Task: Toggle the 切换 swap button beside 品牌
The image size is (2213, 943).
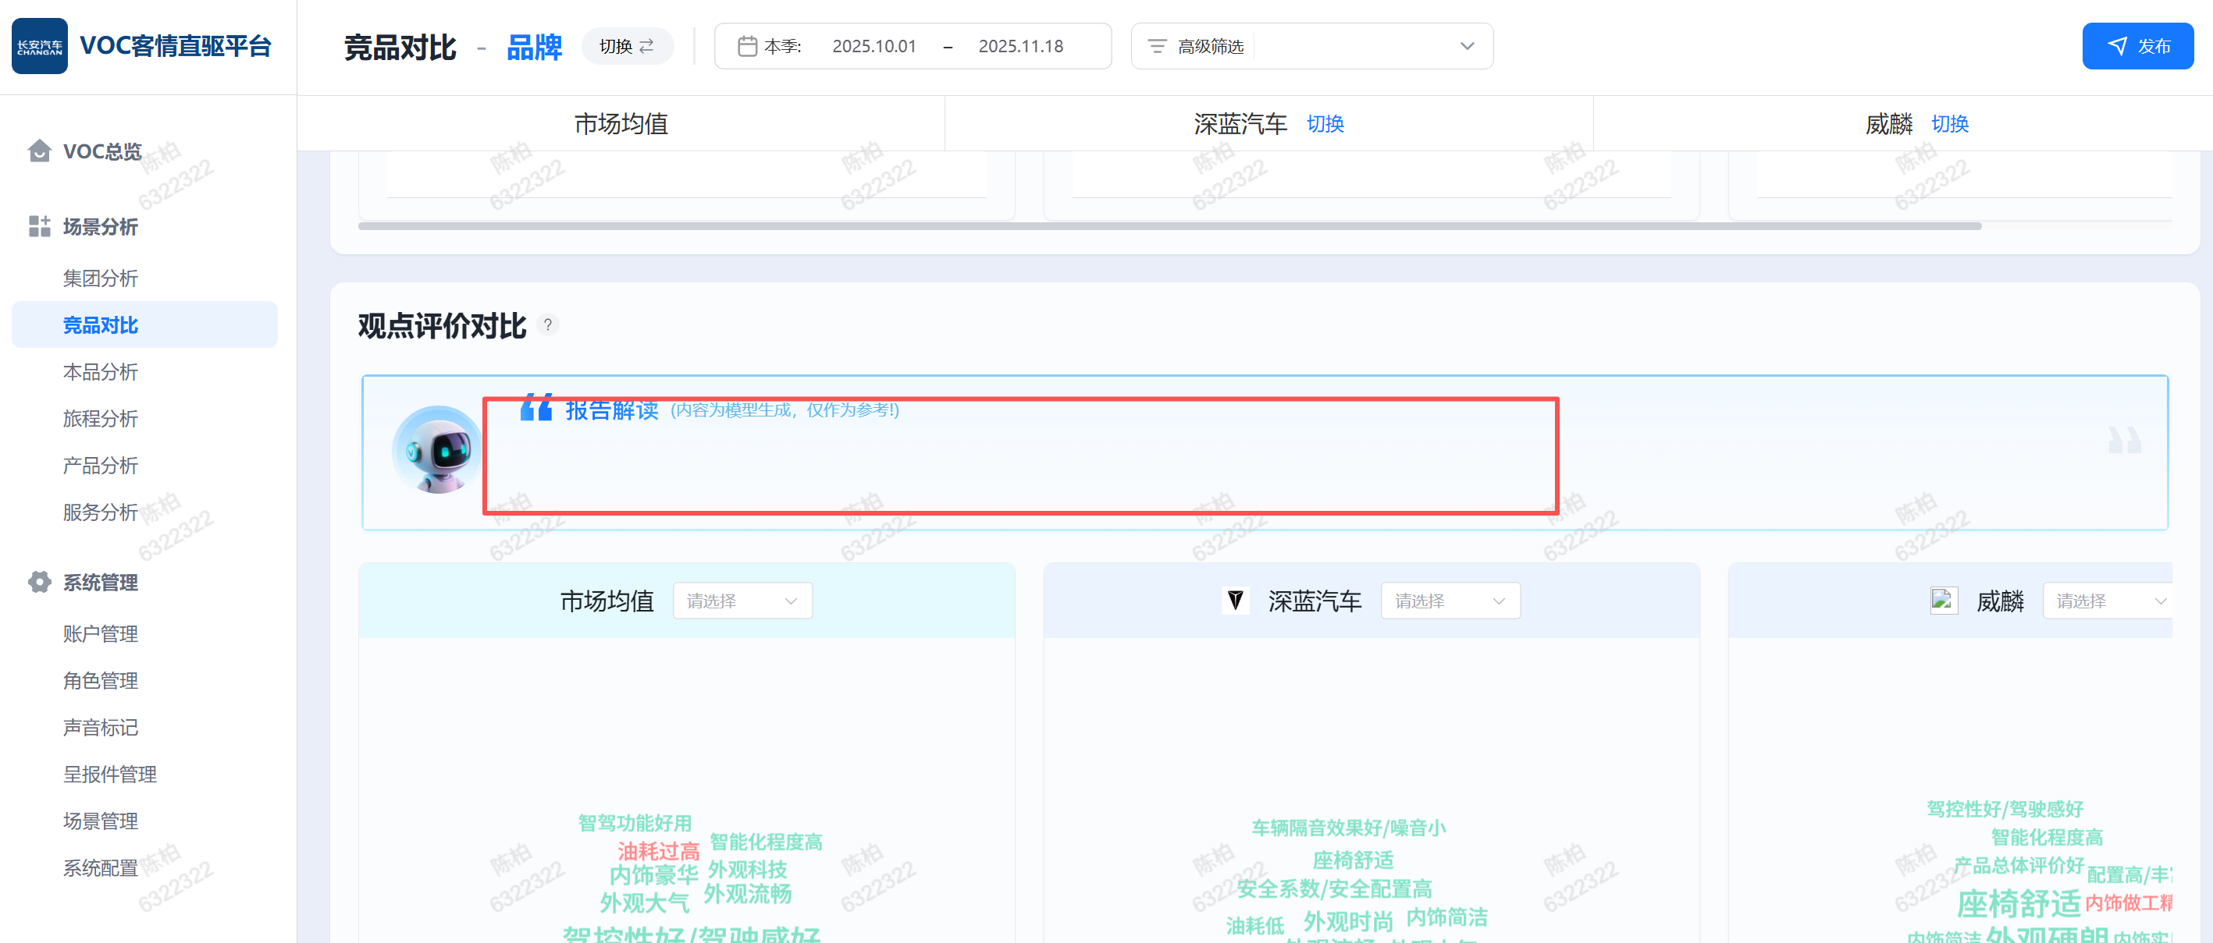Action: coord(626,46)
